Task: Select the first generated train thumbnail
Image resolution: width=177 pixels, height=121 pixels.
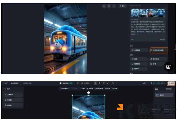Action: (x=135, y=13)
